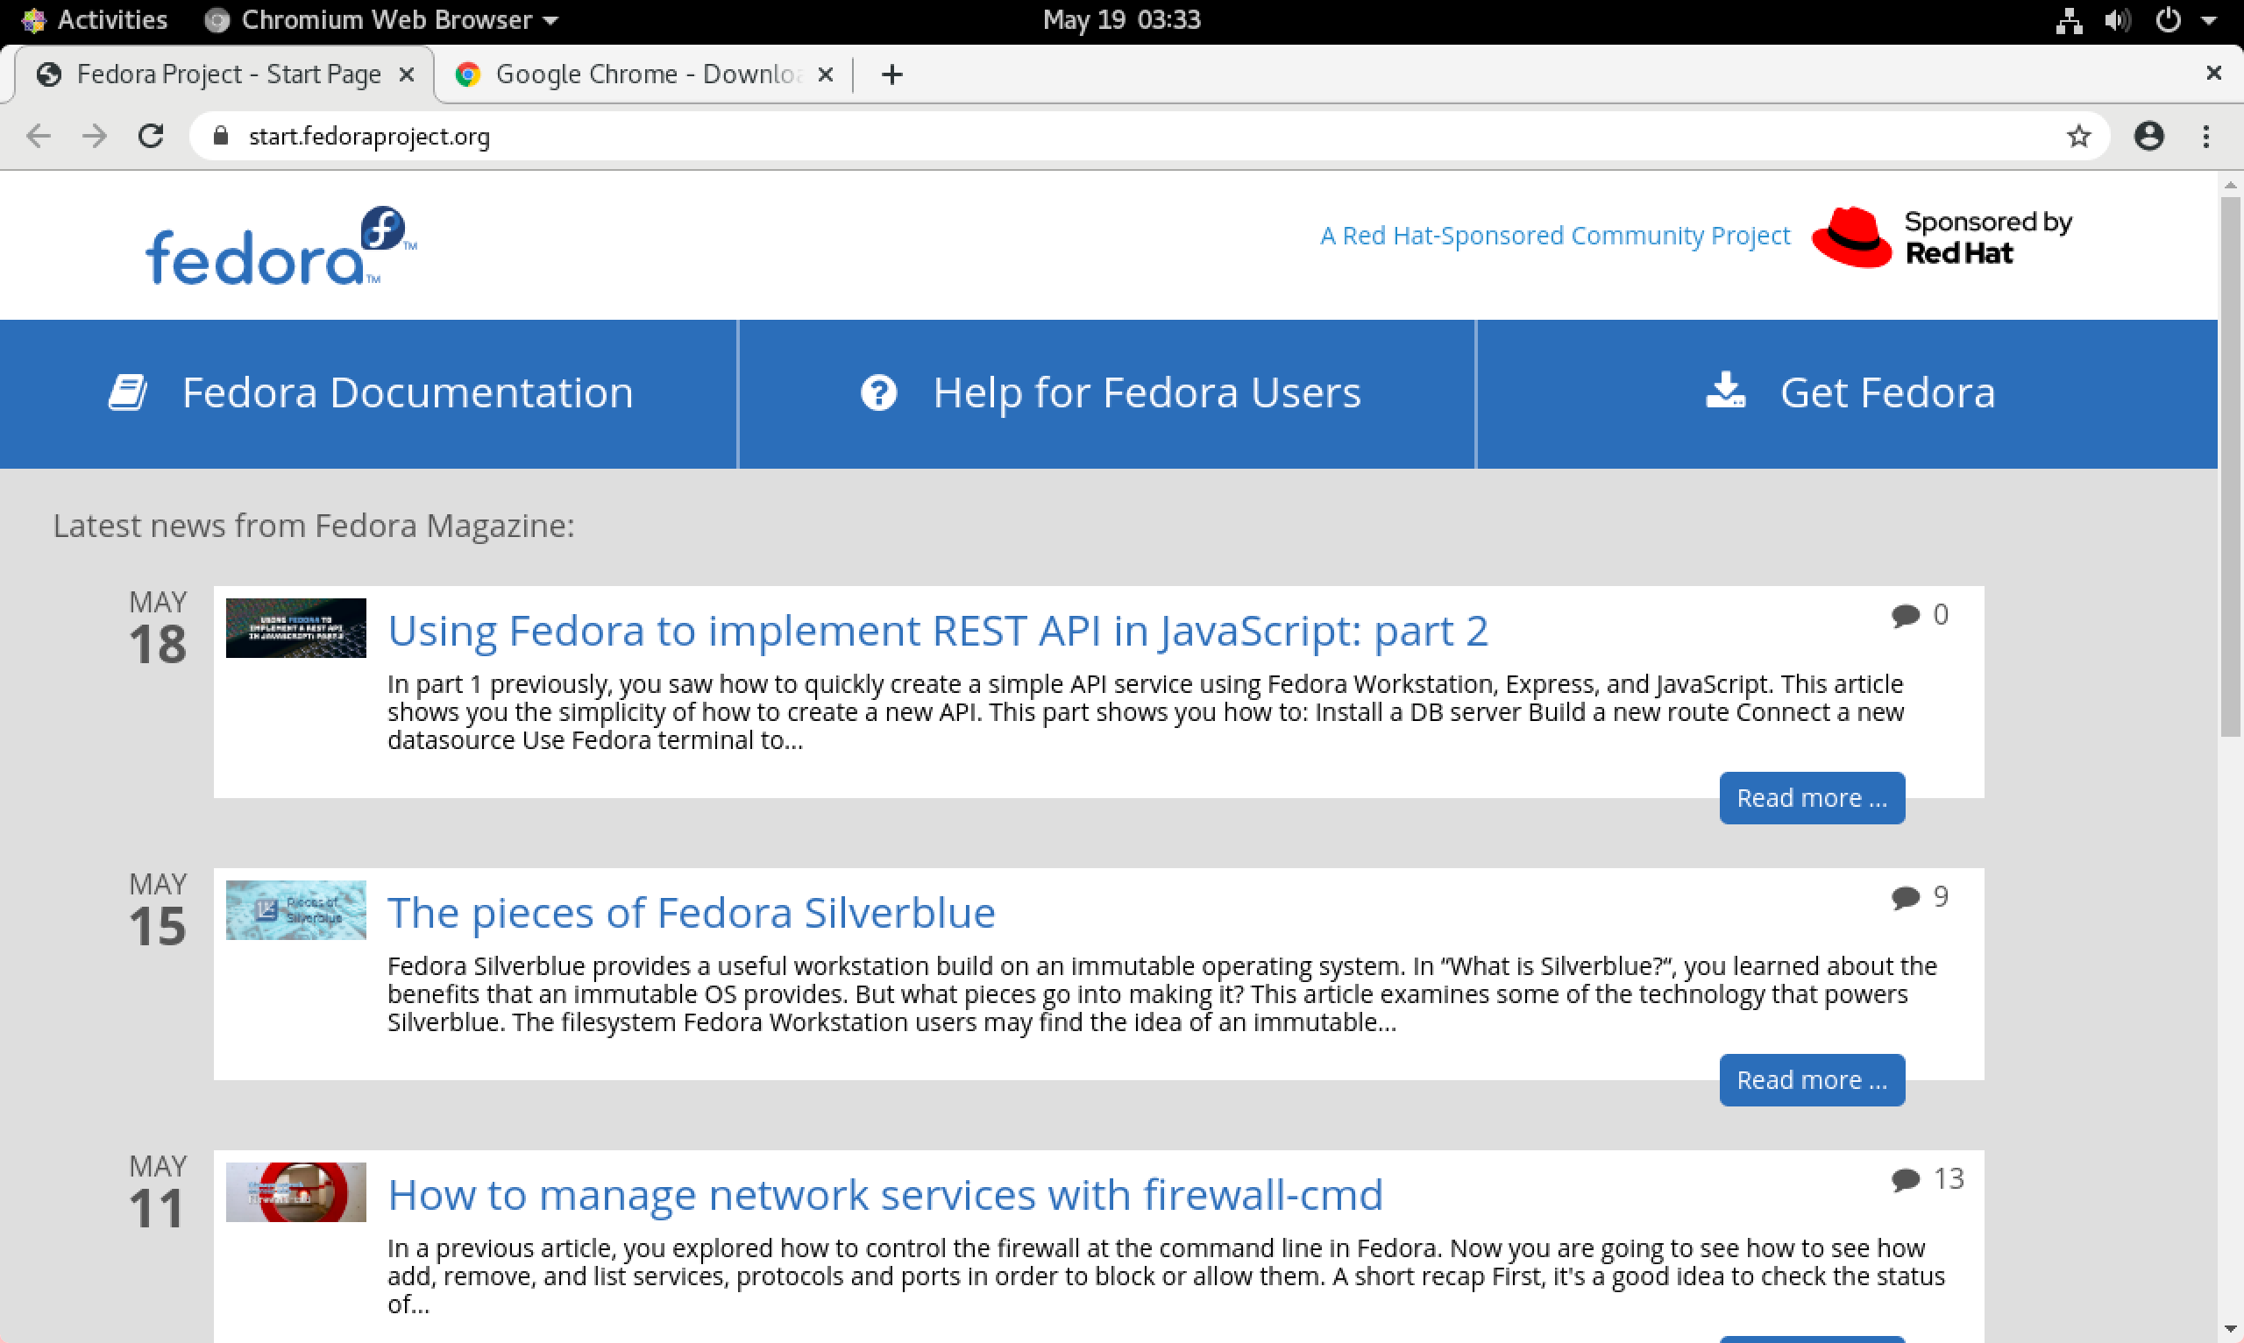Open Fedora Documentation section
This screenshot has height=1343, width=2244.
tap(368, 393)
